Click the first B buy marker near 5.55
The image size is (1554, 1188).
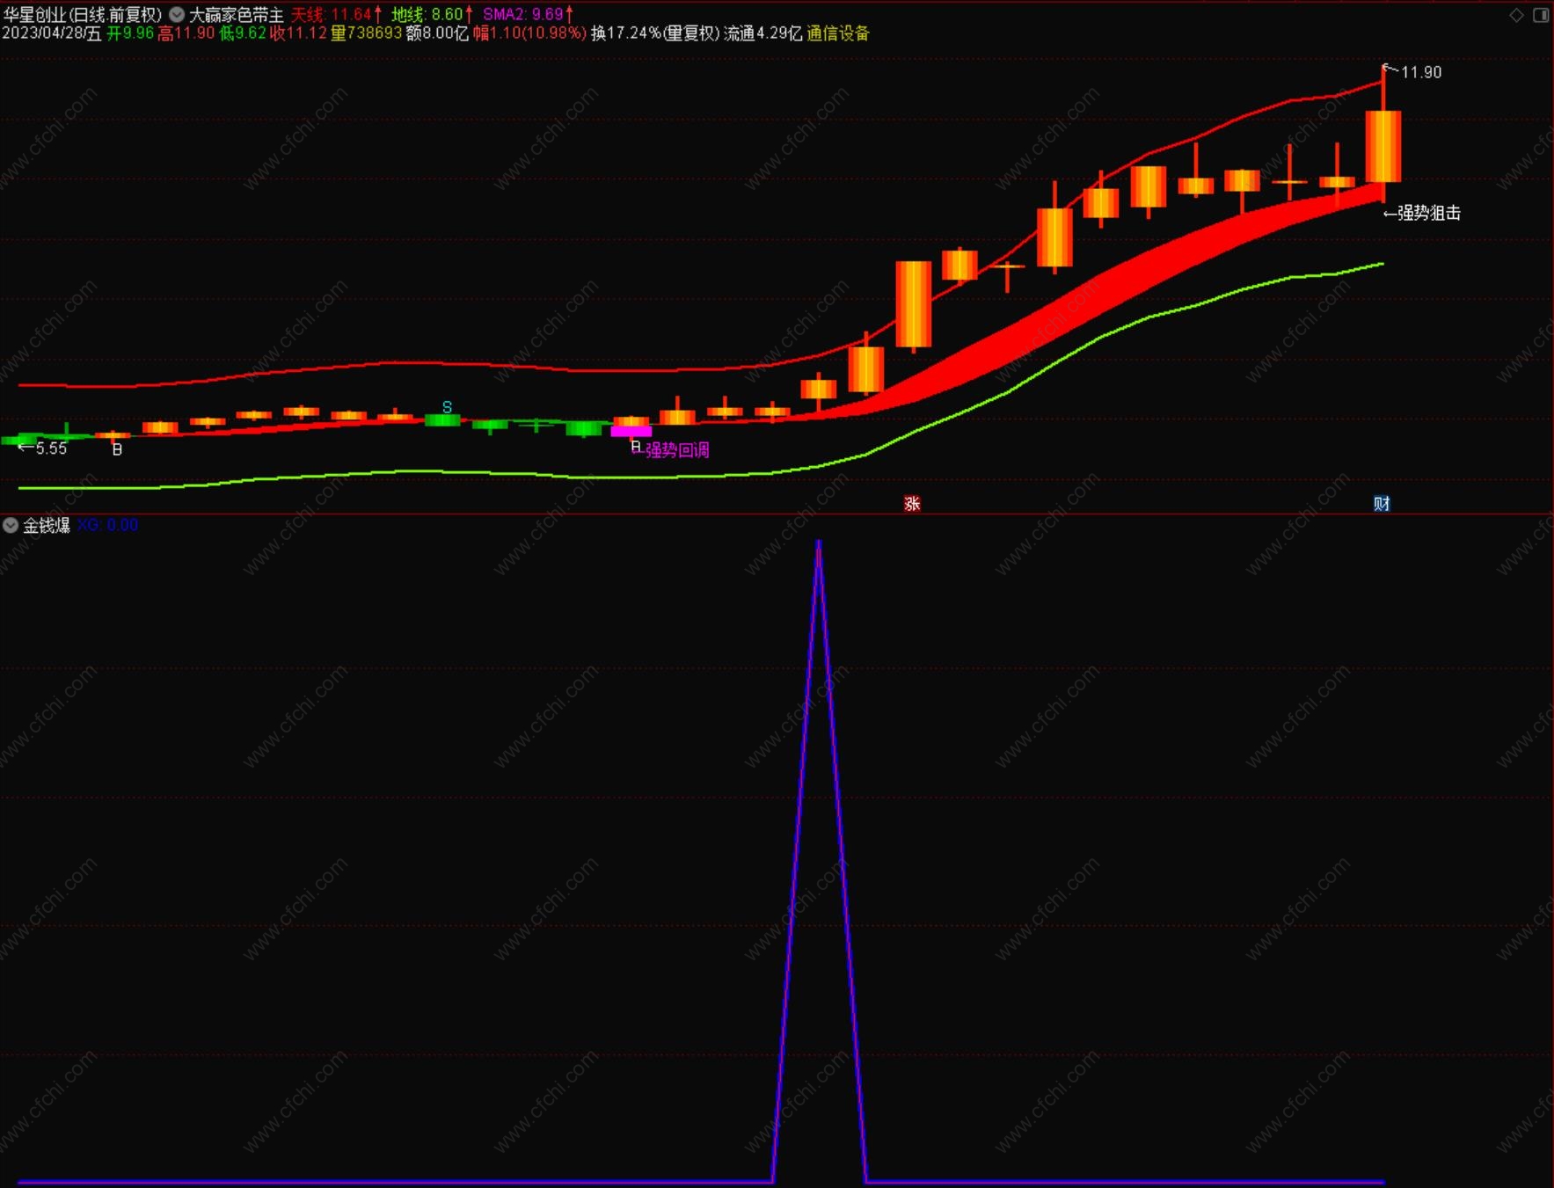pos(117,449)
